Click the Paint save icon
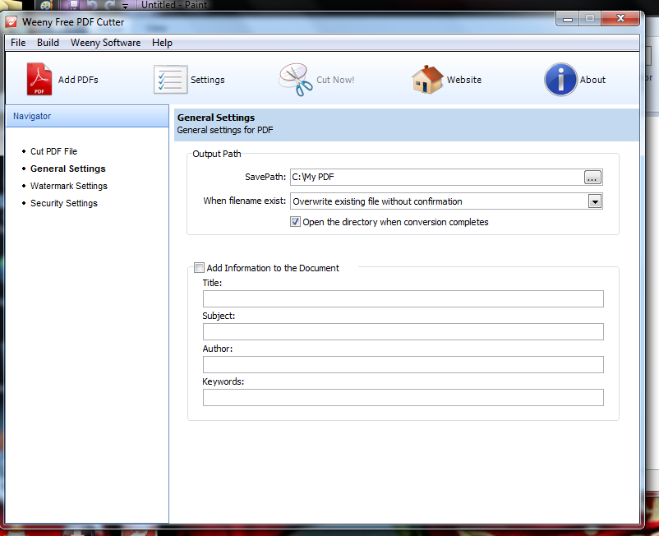Screen dimensions: 659x536 (74, 5)
